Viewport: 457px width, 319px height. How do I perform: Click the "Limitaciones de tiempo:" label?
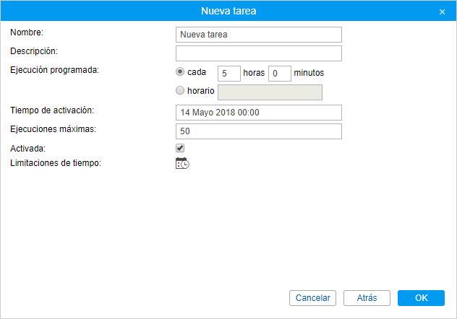click(56, 163)
